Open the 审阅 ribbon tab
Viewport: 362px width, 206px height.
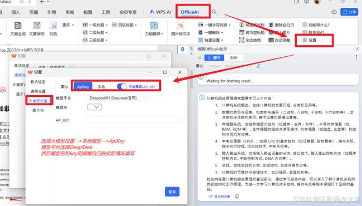coord(70,12)
